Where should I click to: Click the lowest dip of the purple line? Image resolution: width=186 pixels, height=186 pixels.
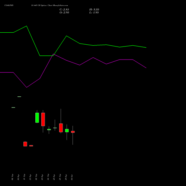coord(26,87)
